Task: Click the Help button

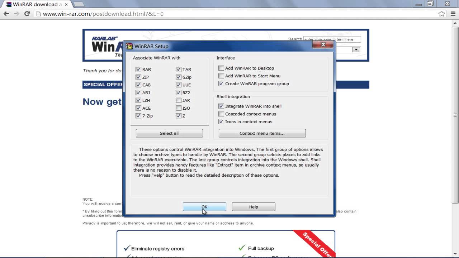Action: pyautogui.click(x=254, y=207)
